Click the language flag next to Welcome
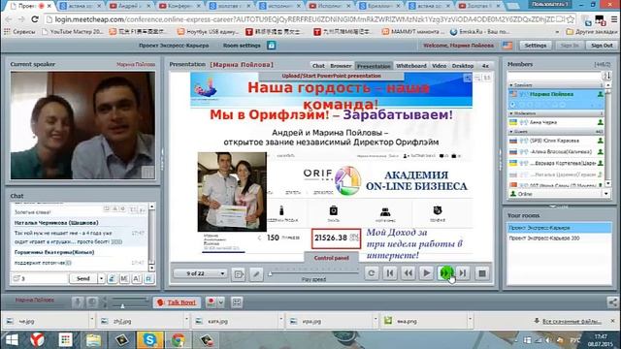 point(507,46)
